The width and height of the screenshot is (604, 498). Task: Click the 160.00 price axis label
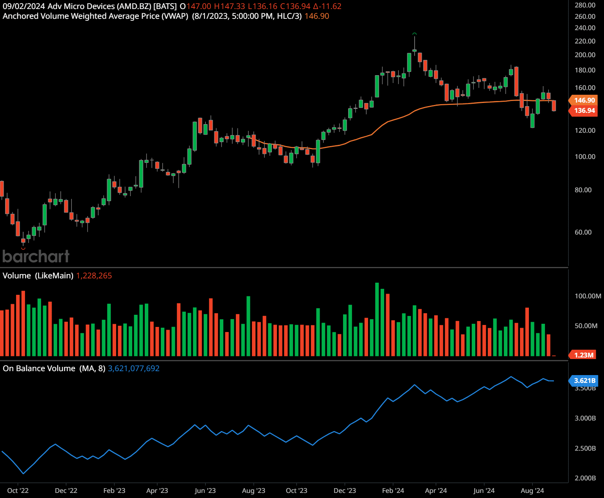click(x=585, y=88)
